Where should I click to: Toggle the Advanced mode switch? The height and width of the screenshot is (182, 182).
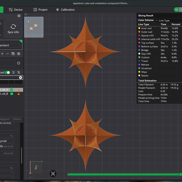(x=7, y=72)
